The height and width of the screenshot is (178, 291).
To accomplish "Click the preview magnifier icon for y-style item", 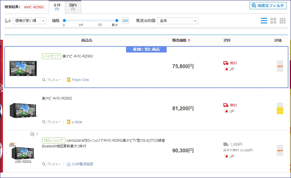I will [44, 122].
